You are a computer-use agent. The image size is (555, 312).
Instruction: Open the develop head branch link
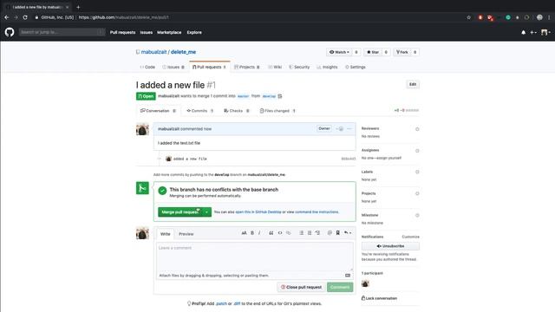pos(269,96)
